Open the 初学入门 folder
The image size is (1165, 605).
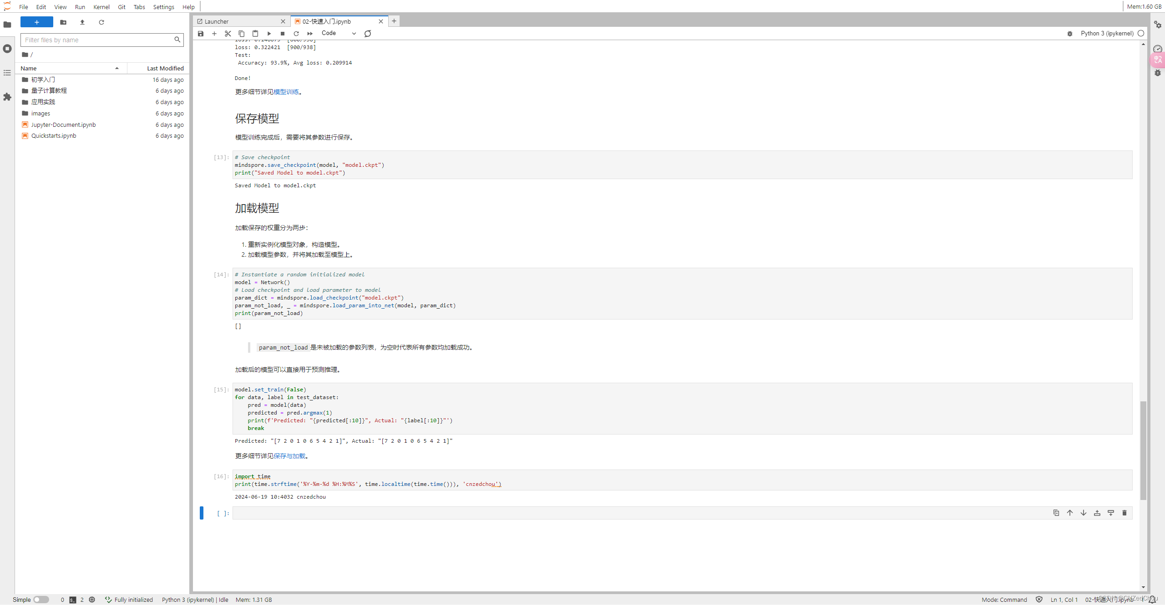[x=43, y=80]
